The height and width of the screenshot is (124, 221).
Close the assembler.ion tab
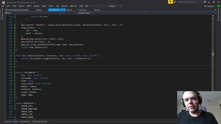tap(64, 10)
